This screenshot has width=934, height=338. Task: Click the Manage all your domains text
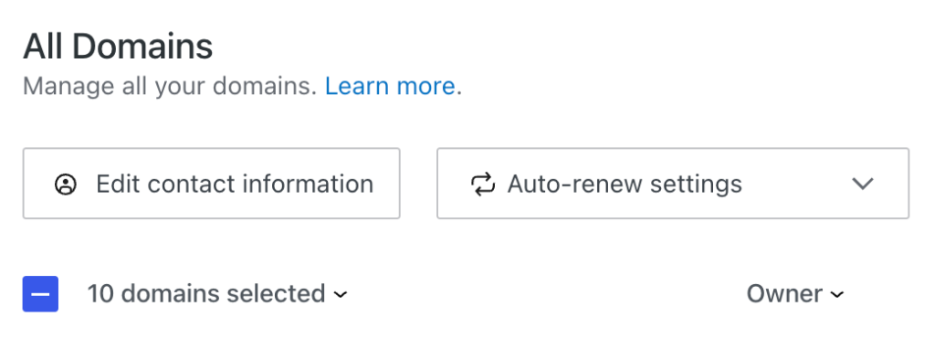coord(170,87)
